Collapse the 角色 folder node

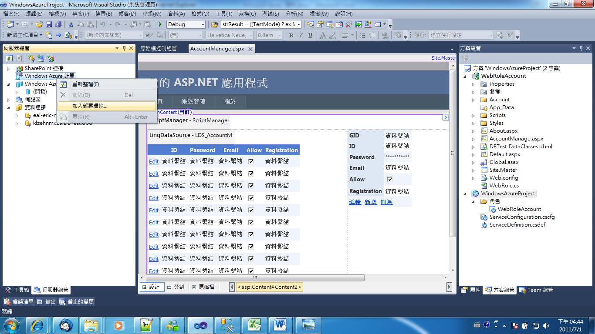click(x=473, y=201)
